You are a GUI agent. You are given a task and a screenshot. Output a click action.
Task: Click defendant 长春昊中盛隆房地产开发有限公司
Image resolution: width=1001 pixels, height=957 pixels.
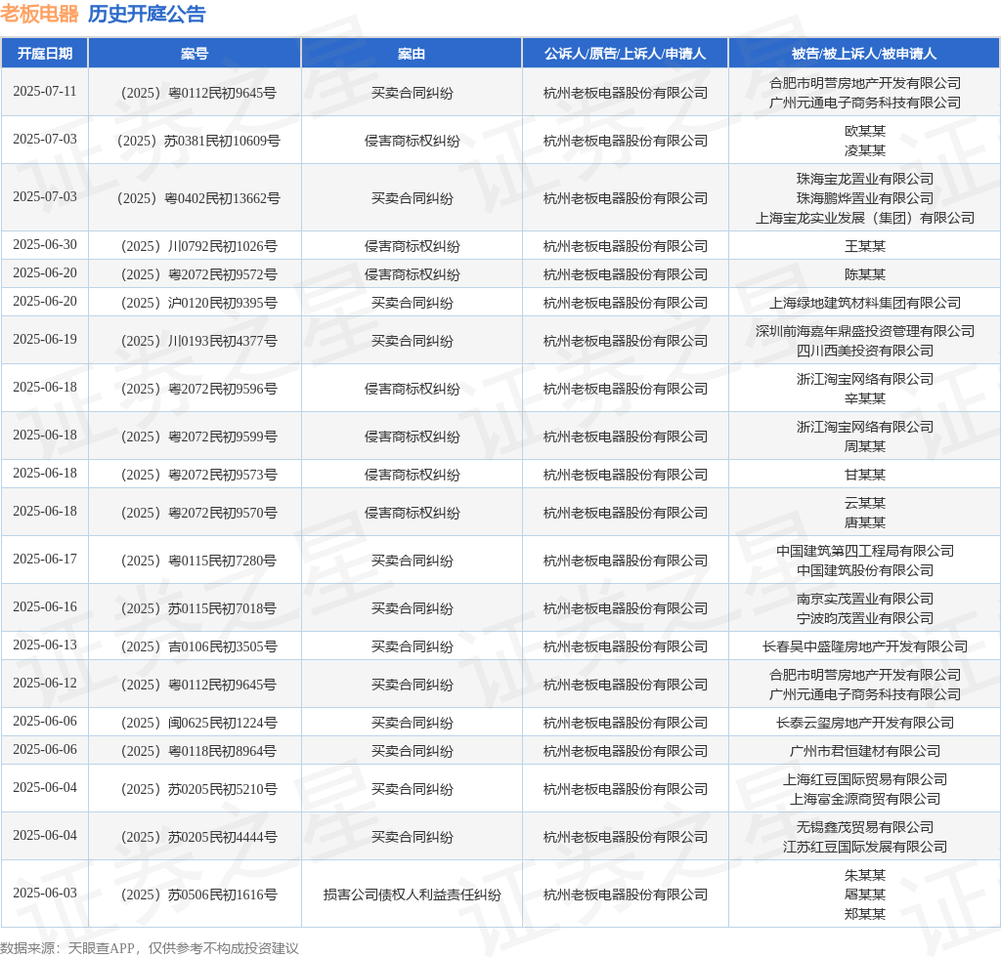[864, 647]
